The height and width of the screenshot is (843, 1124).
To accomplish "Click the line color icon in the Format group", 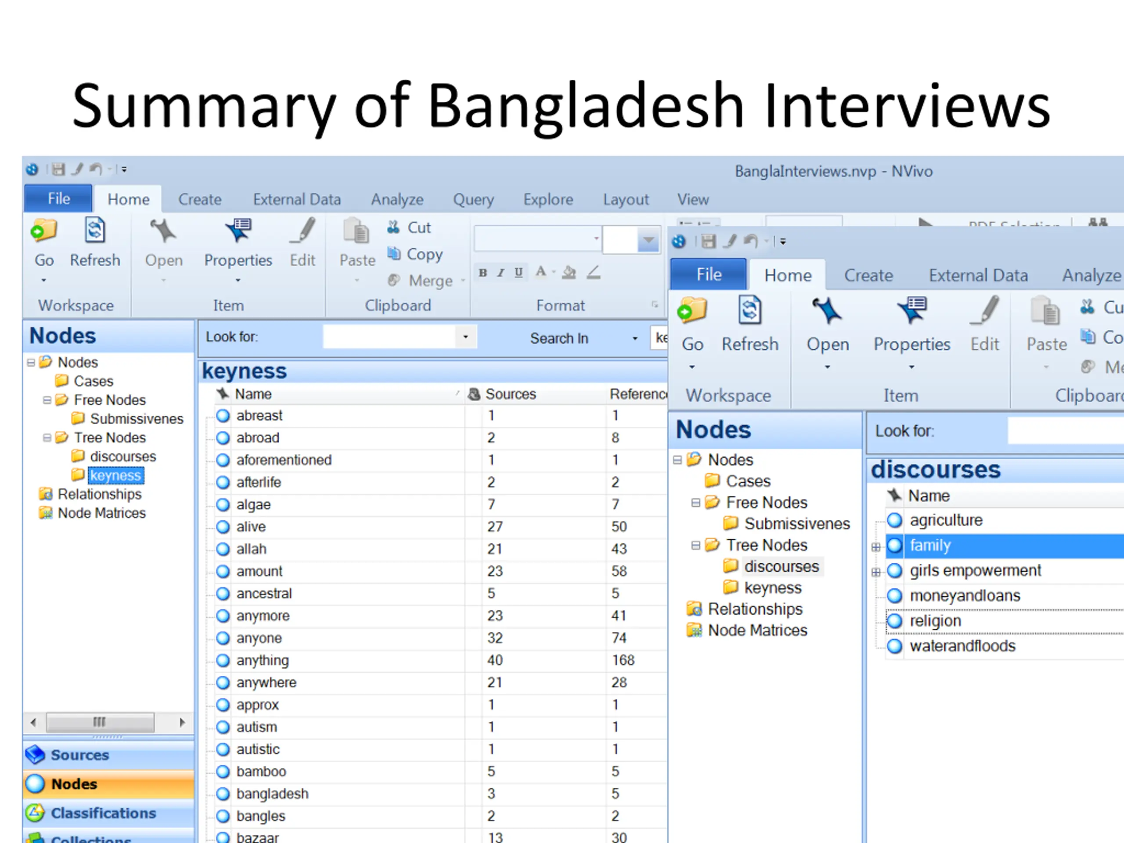I will (x=594, y=273).
